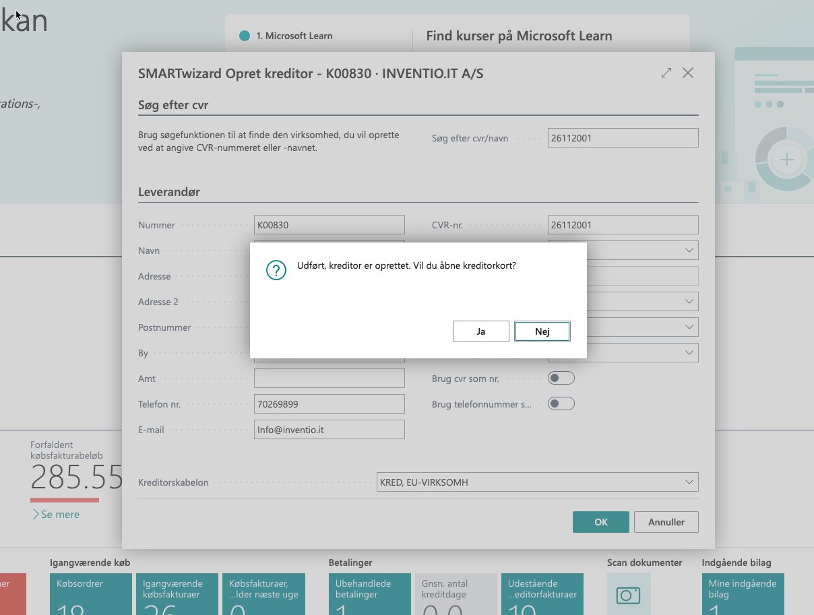Click Nej in the confirmation dialog
This screenshot has height=615, width=814.
point(542,331)
